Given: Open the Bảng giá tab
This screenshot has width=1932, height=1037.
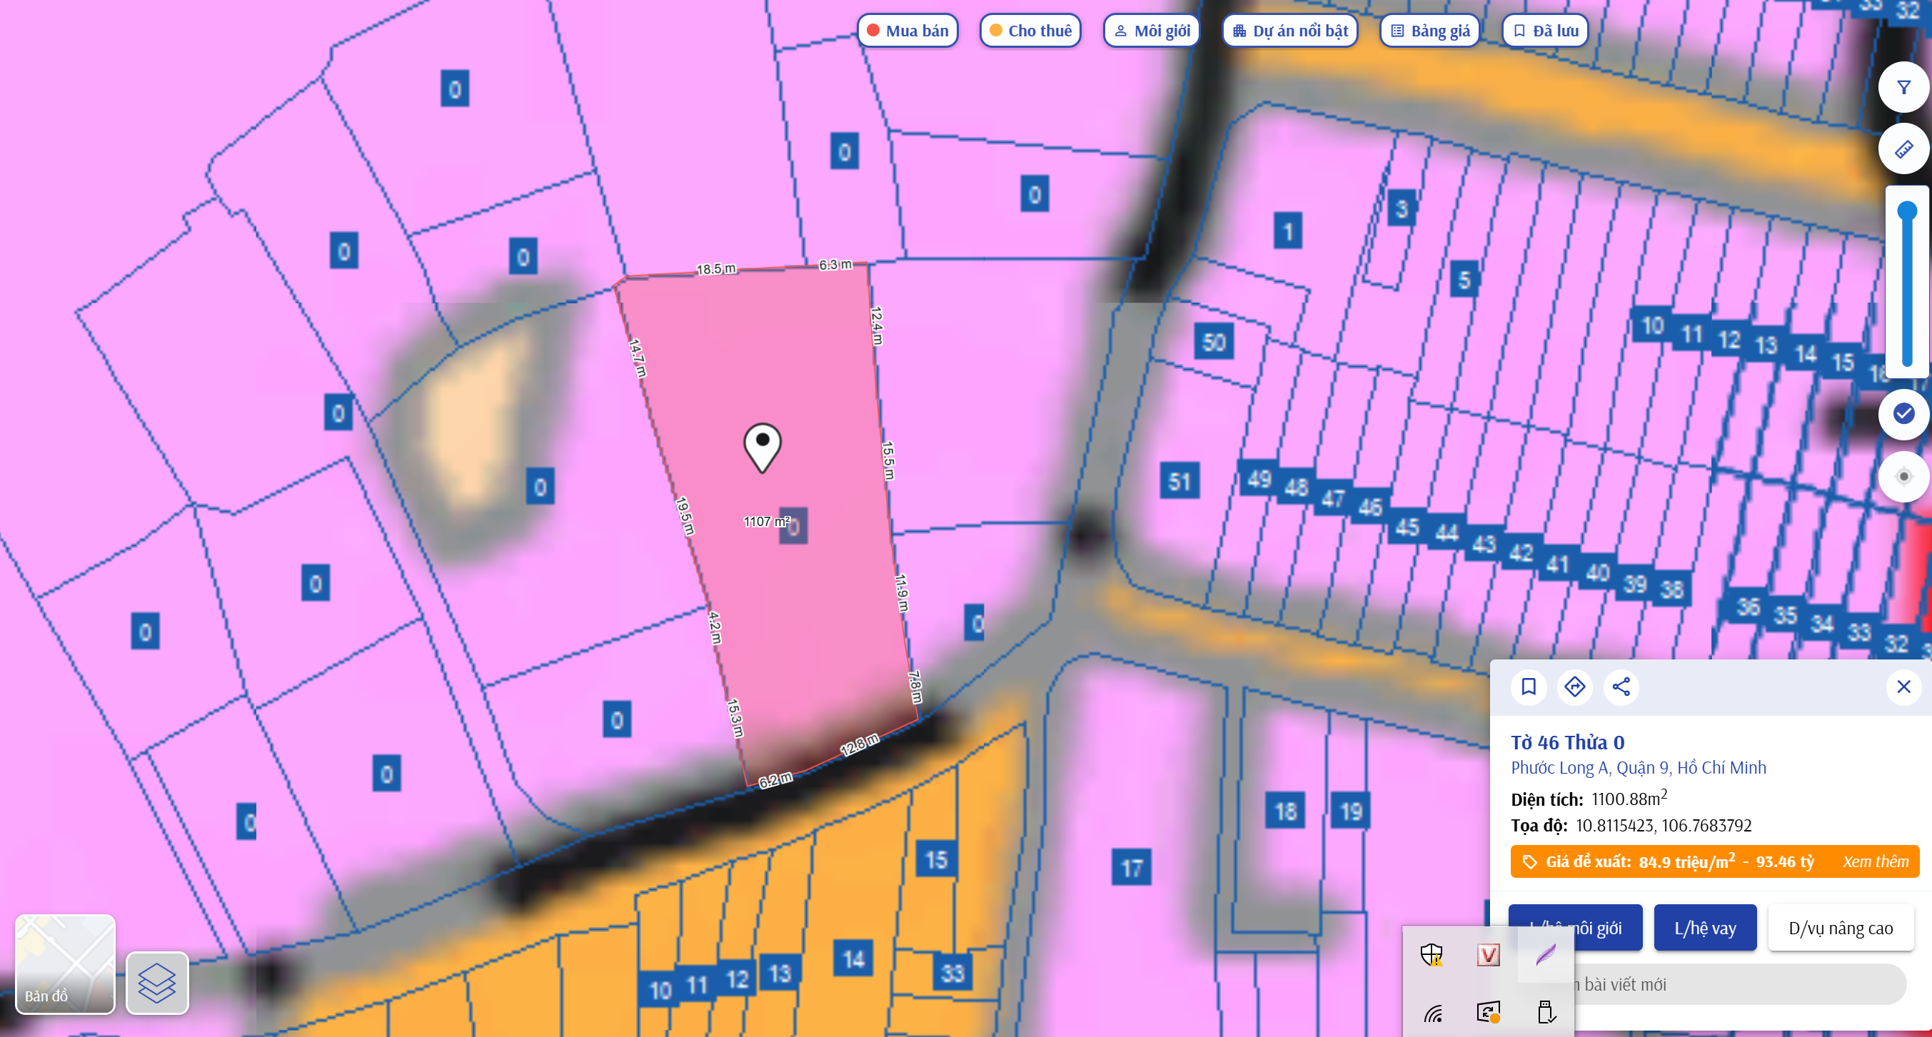Looking at the screenshot, I should click(x=1430, y=31).
